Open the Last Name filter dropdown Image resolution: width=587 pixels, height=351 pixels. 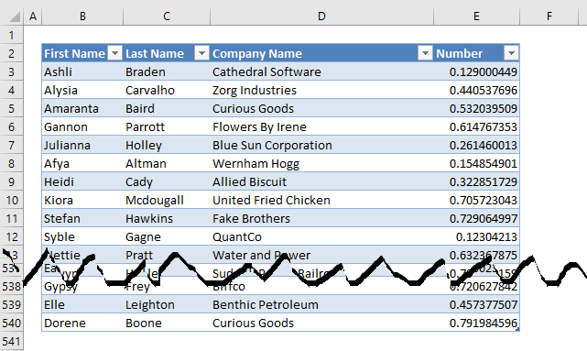[201, 53]
